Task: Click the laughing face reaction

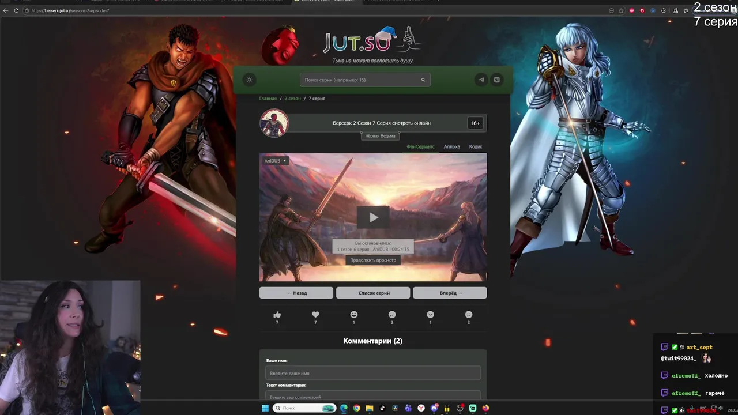Action: point(354,315)
